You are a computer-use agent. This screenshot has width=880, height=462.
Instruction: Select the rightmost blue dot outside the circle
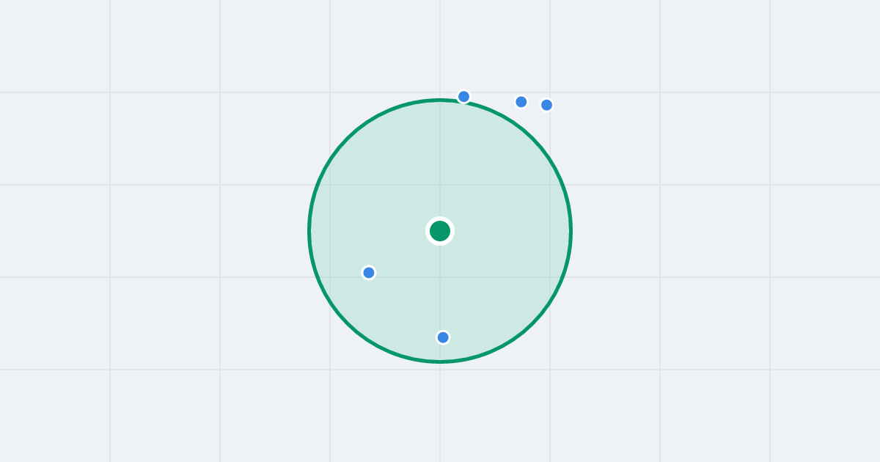(x=546, y=105)
